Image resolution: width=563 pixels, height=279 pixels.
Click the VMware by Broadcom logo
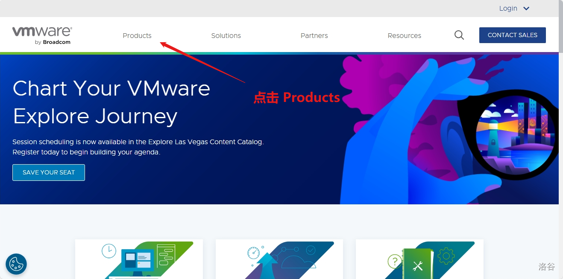pyautogui.click(x=42, y=35)
